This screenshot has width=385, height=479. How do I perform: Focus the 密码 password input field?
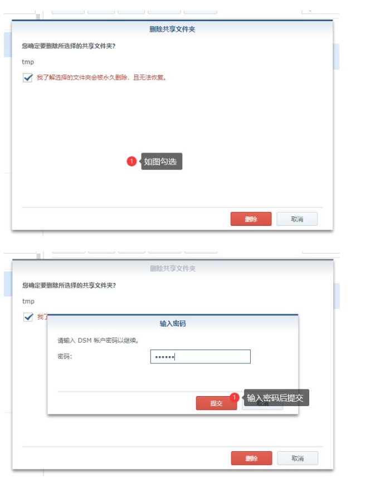point(201,357)
